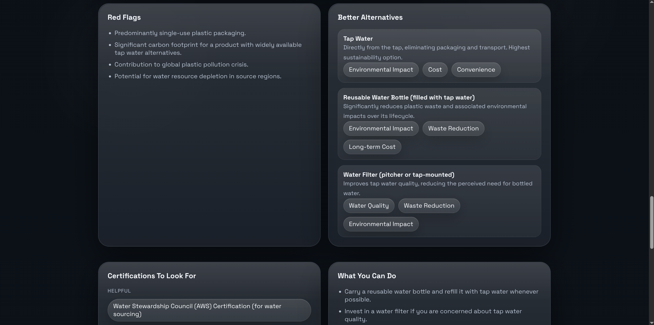
Task: Click Environmental Impact tag under Water Filter
Action: pyautogui.click(x=381, y=224)
